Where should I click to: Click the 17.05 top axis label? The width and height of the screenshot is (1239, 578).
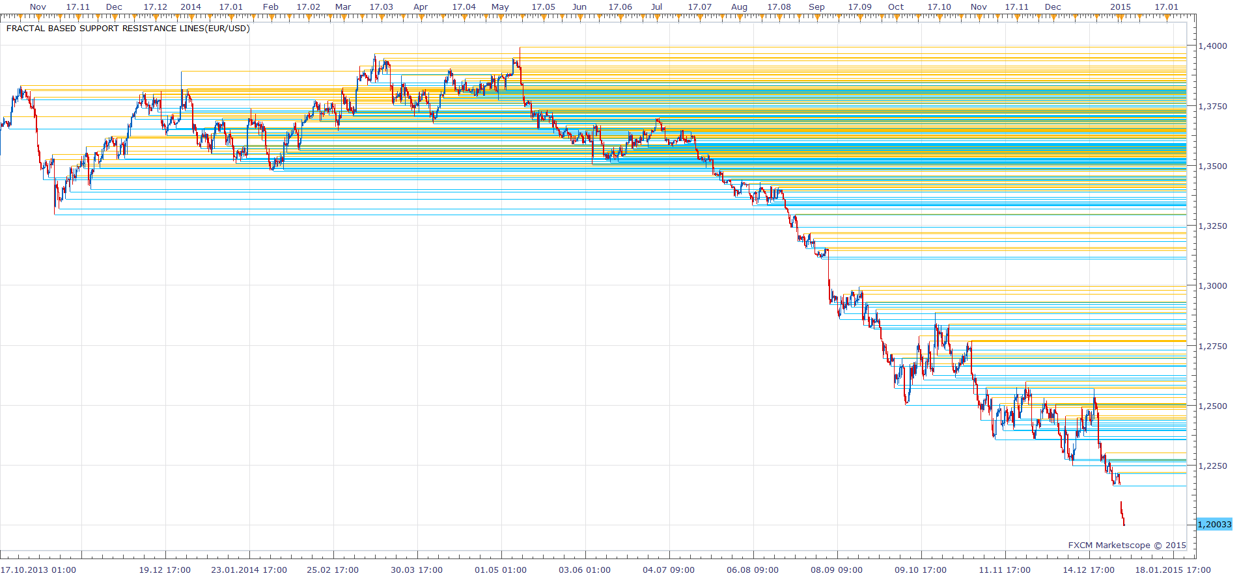(x=544, y=7)
